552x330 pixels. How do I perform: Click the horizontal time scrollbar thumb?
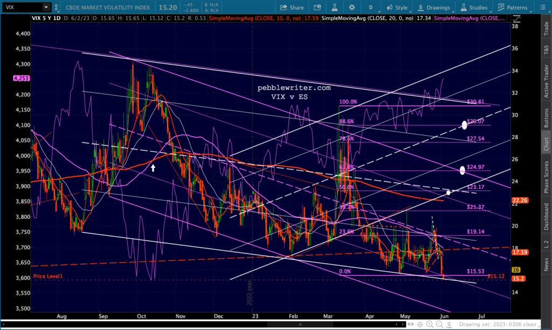point(300,324)
